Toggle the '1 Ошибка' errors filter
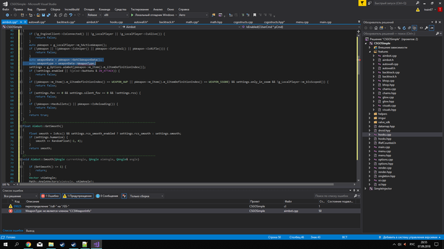The height and width of the screenshot is (249, 444). coord(50,196)
